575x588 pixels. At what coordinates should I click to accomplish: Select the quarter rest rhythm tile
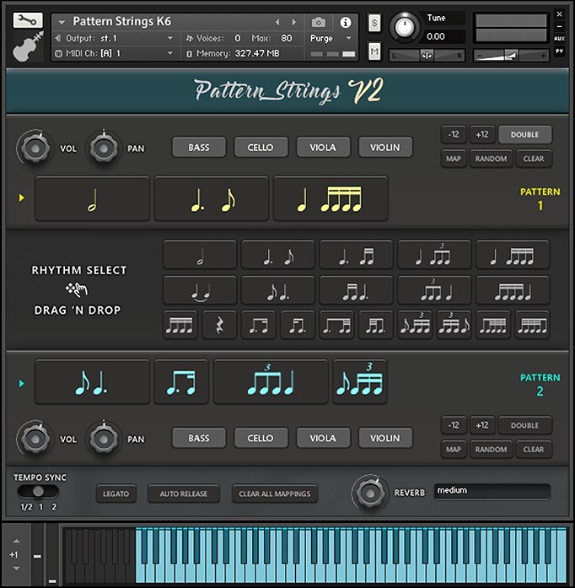219,325
